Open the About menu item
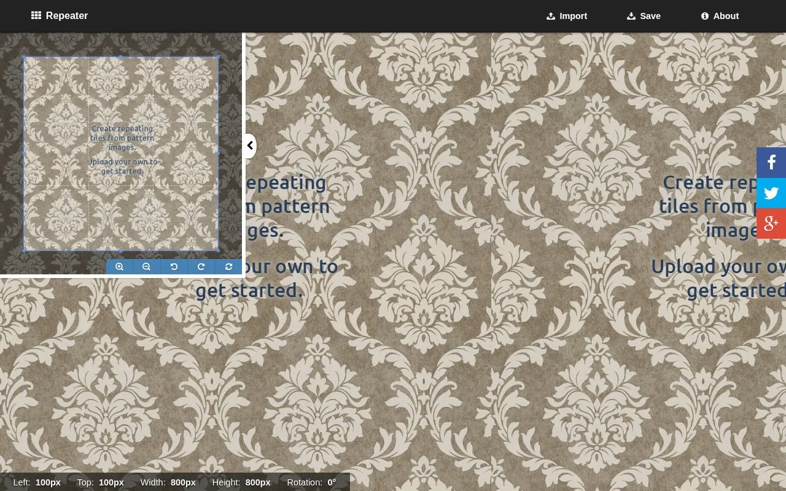 (720, 16)
